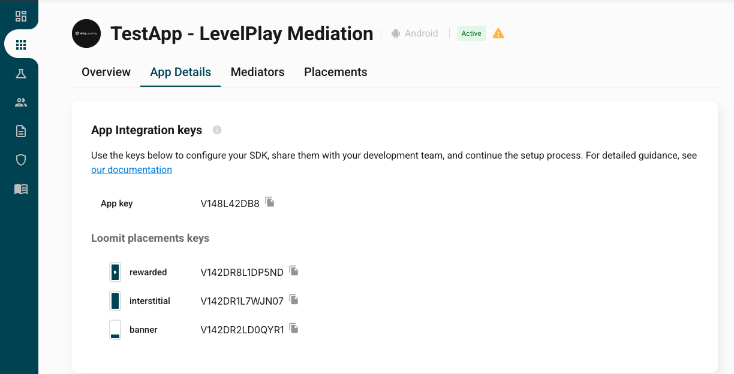Open the shield privacy icon in sidebar
The image size is (734, 374).
click(21, 160)
